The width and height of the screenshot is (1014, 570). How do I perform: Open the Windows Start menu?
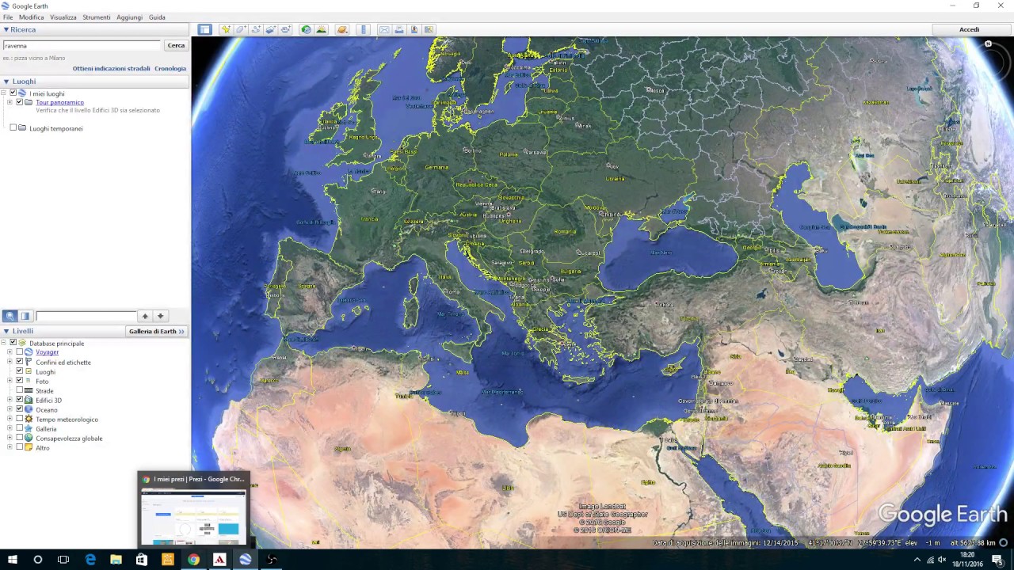13,560
